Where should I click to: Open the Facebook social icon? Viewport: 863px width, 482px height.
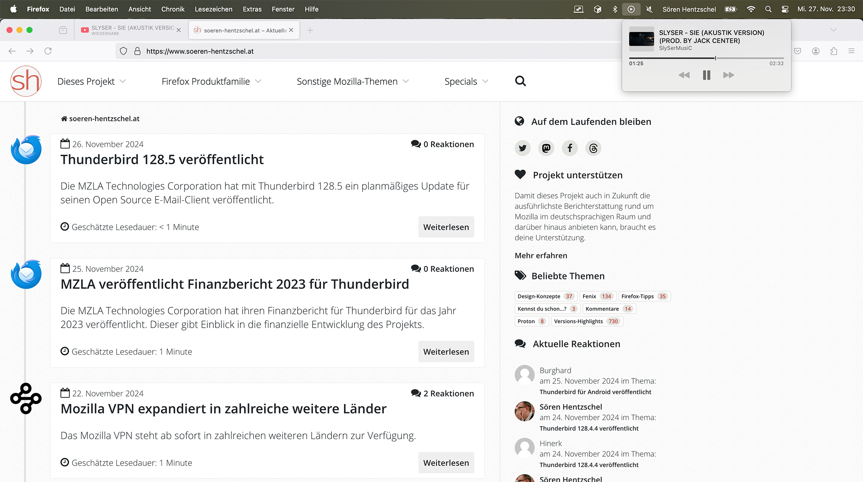point(570,148)
